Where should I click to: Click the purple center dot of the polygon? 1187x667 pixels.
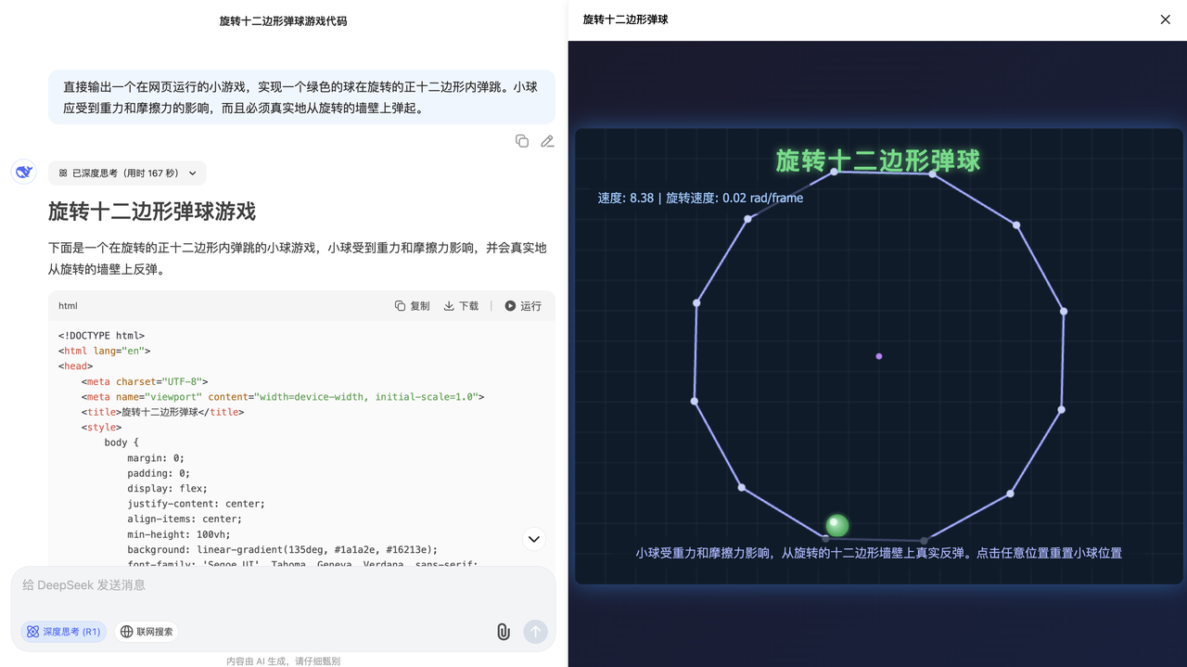(879, 356)
